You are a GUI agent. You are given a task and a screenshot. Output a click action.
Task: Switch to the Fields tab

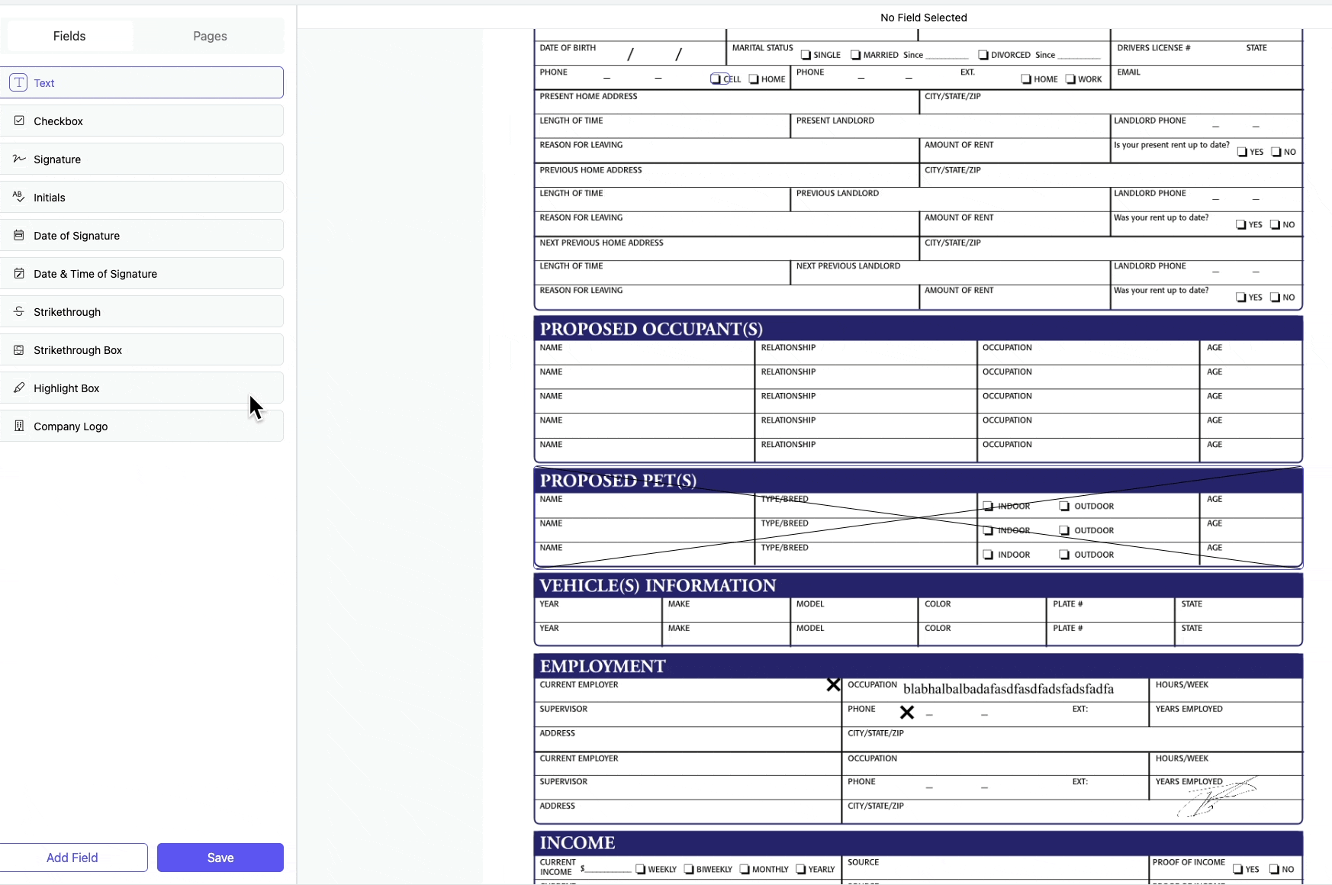[x=69, y=36]
